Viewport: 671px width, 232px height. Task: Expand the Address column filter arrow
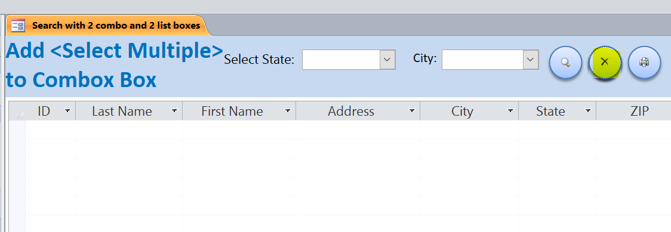click(412, 111)
